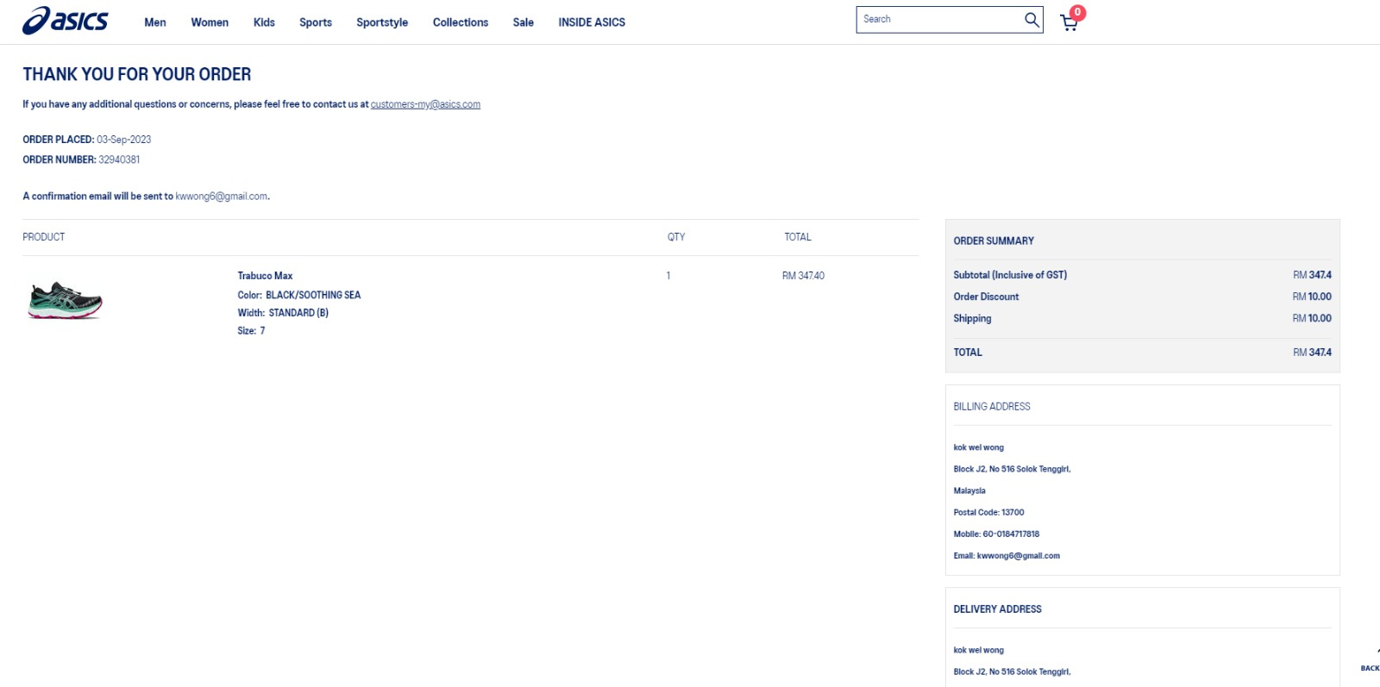Open the Sale menu
Screen dimensions: 1380x687
524,22
